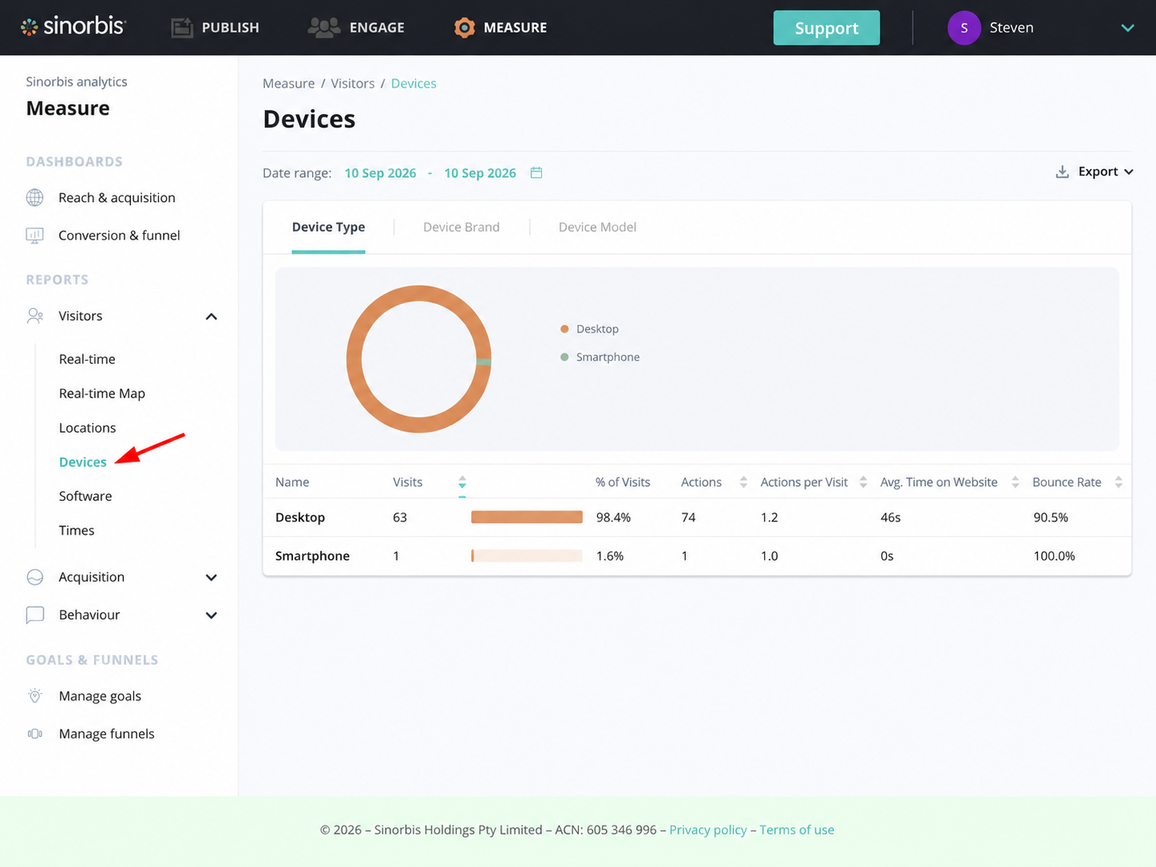Click the Acquisition icon in sidebar
This screenshot has width=1156, height=867.
pyautogui.click(x=35, y=577)
